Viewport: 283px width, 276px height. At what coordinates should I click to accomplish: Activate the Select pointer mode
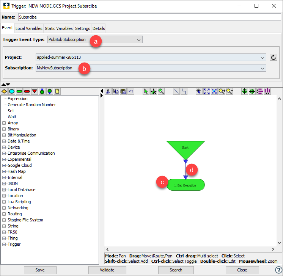[x=146, y=91]
